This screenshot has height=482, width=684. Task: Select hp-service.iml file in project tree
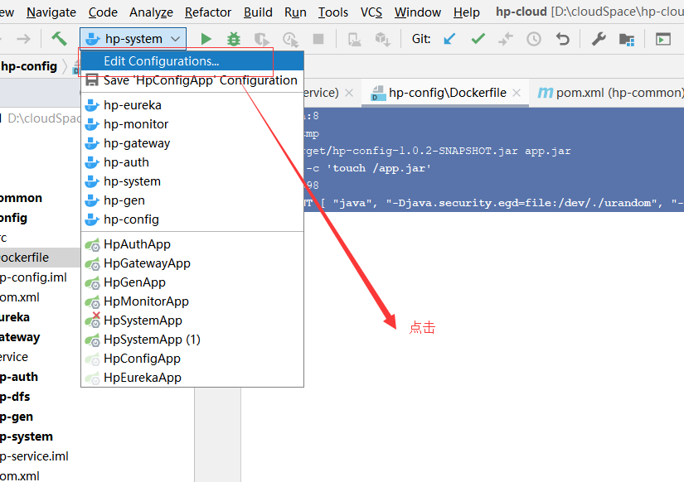pos(34,456)
